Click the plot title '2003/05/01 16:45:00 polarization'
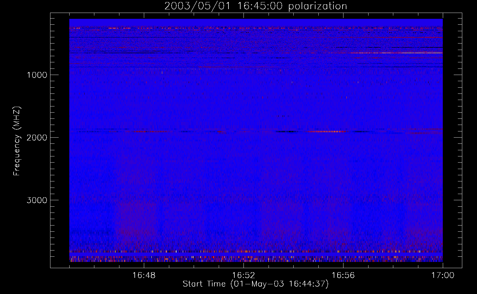Viewport: 477px width, 294px height. click(256, 6)
